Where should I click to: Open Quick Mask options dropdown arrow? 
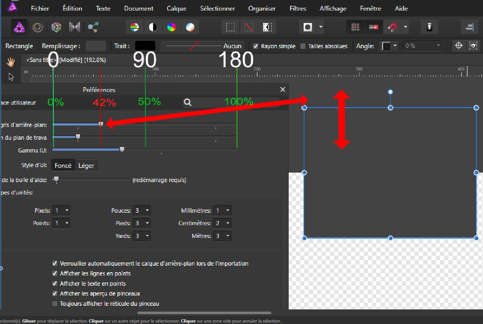[321, 28]
